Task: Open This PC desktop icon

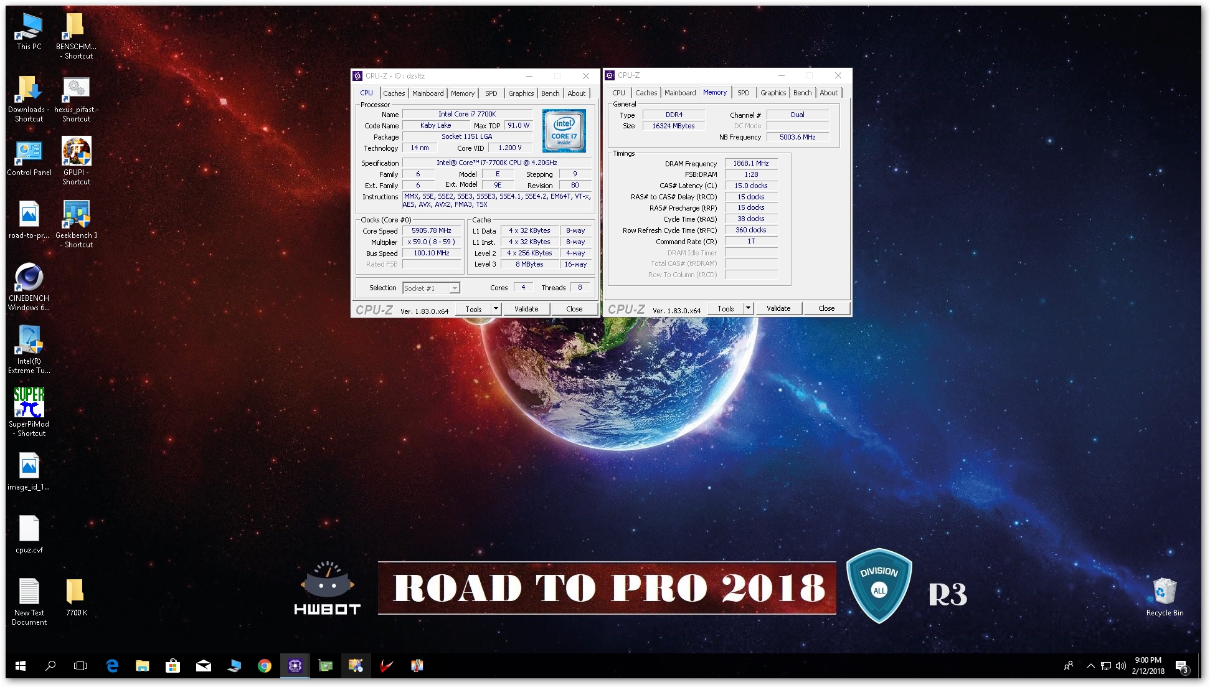Action: (x=29, y=31)
